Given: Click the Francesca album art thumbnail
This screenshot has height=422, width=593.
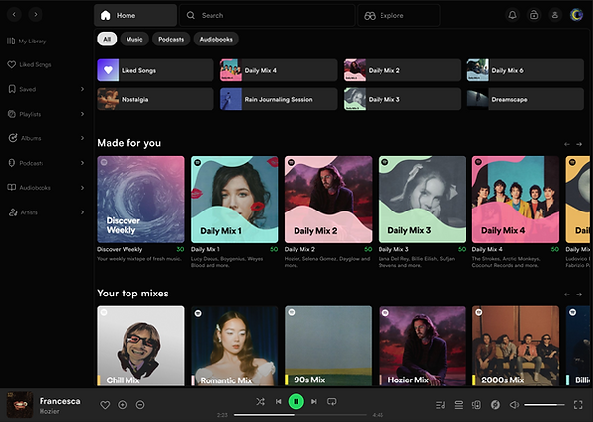Looking at the screenshot, I should click(20, 404).
